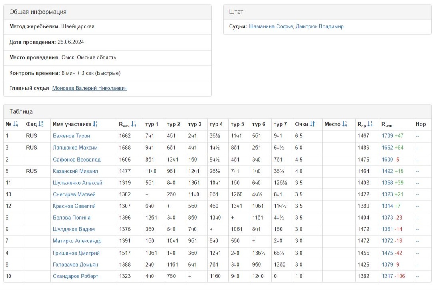Open Казанский Михаил player page
This screenshot has height=291, width=438.
(75, 171)
